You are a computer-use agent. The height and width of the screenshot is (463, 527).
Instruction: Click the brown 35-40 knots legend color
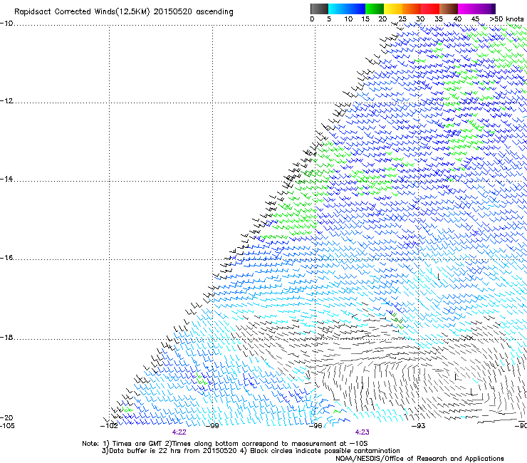[449, 9]
